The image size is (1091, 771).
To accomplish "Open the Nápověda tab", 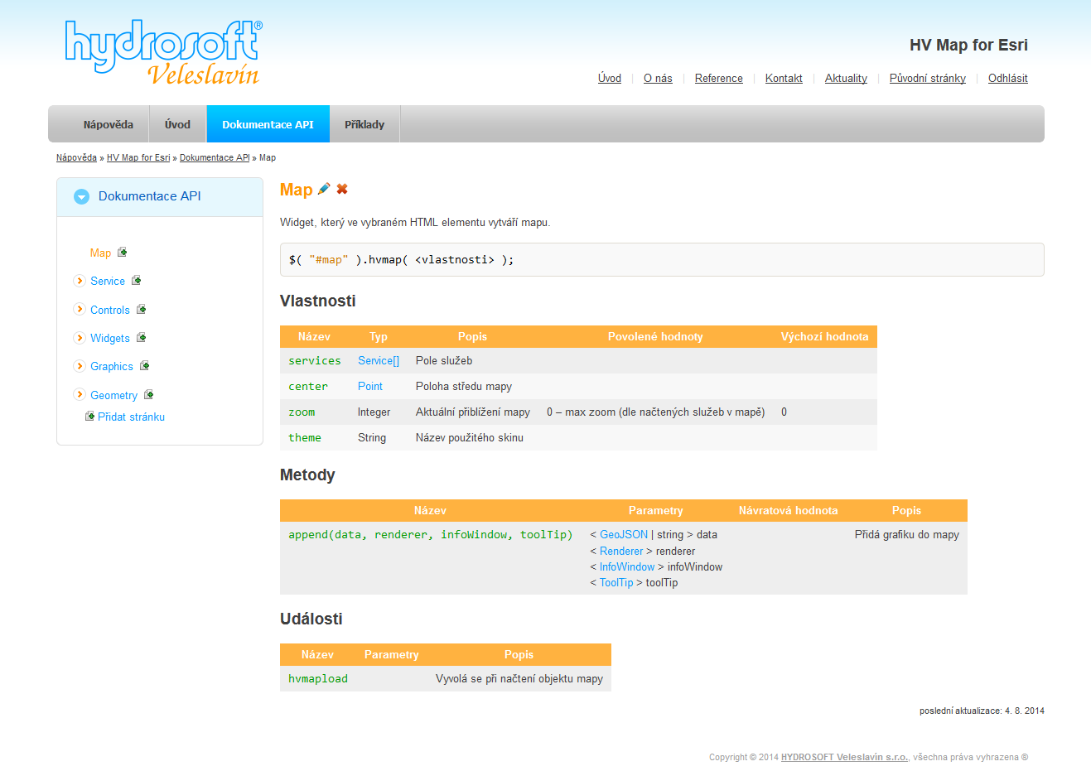I will click(x=108, y=124).
